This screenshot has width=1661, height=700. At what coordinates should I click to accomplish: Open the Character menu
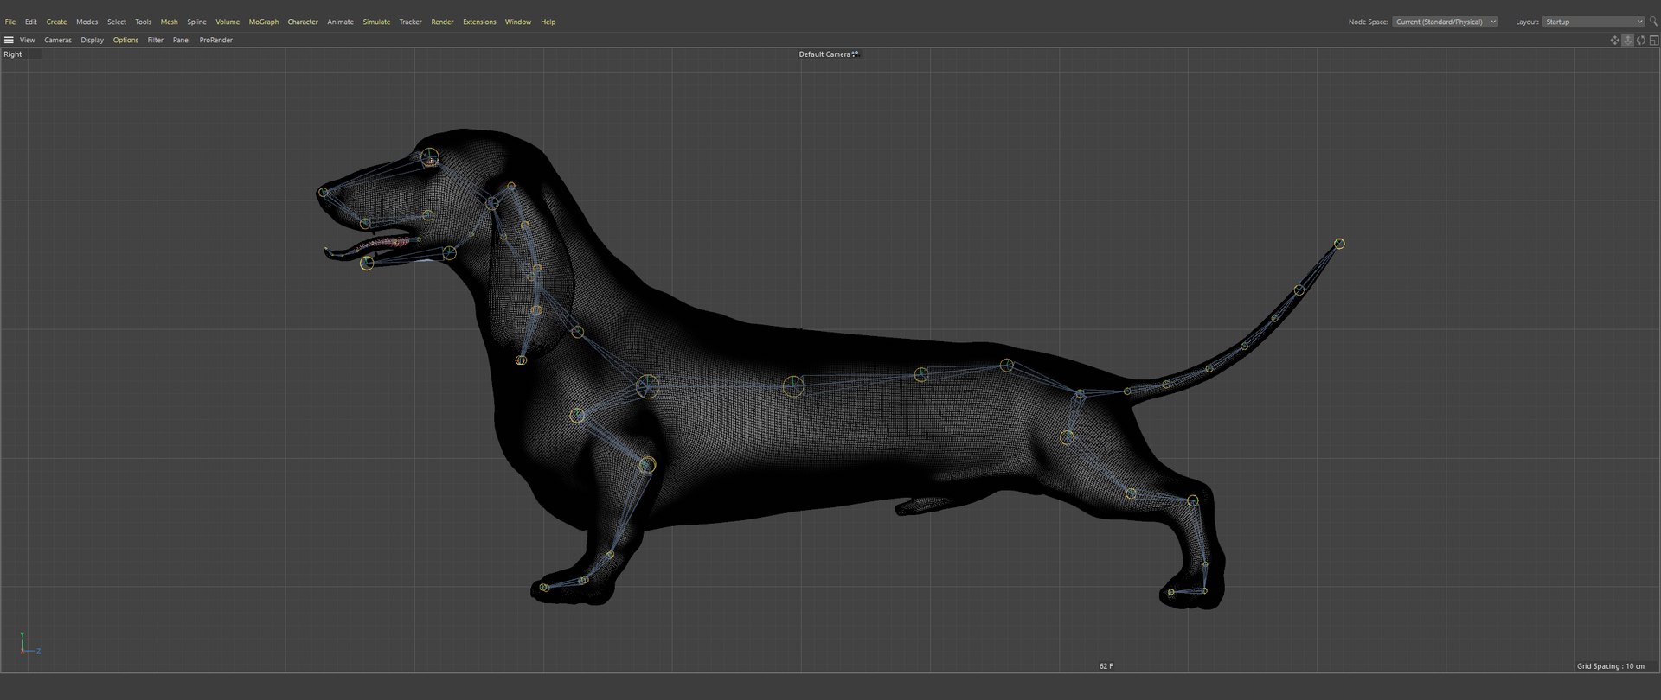303,22
